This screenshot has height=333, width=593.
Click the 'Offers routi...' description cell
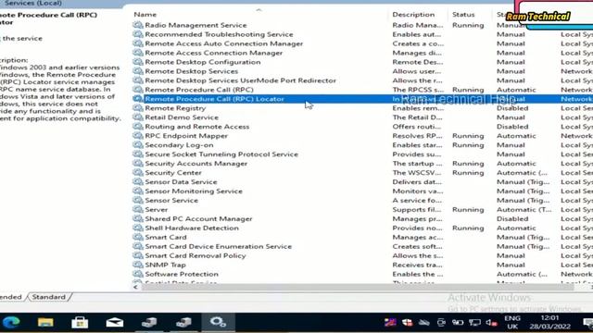[x=417, y=127]
